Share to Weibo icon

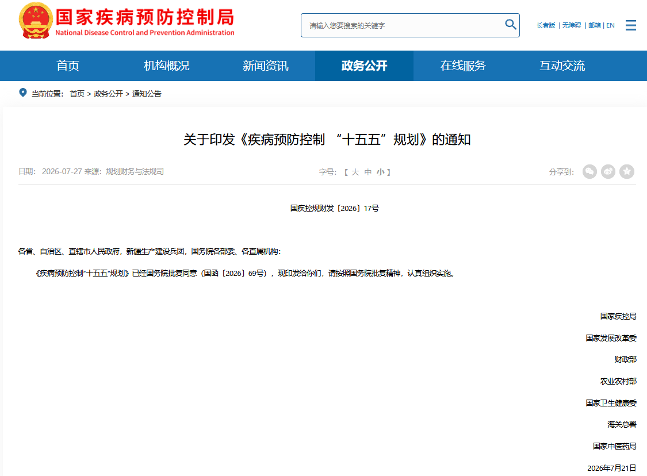608,171
